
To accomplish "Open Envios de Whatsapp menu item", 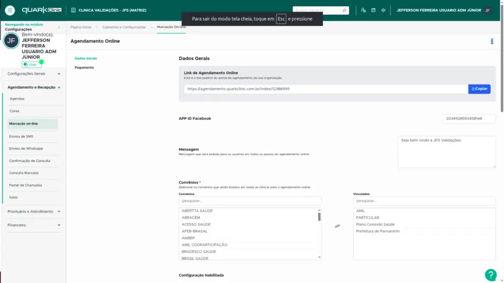I will pos(26,149).
